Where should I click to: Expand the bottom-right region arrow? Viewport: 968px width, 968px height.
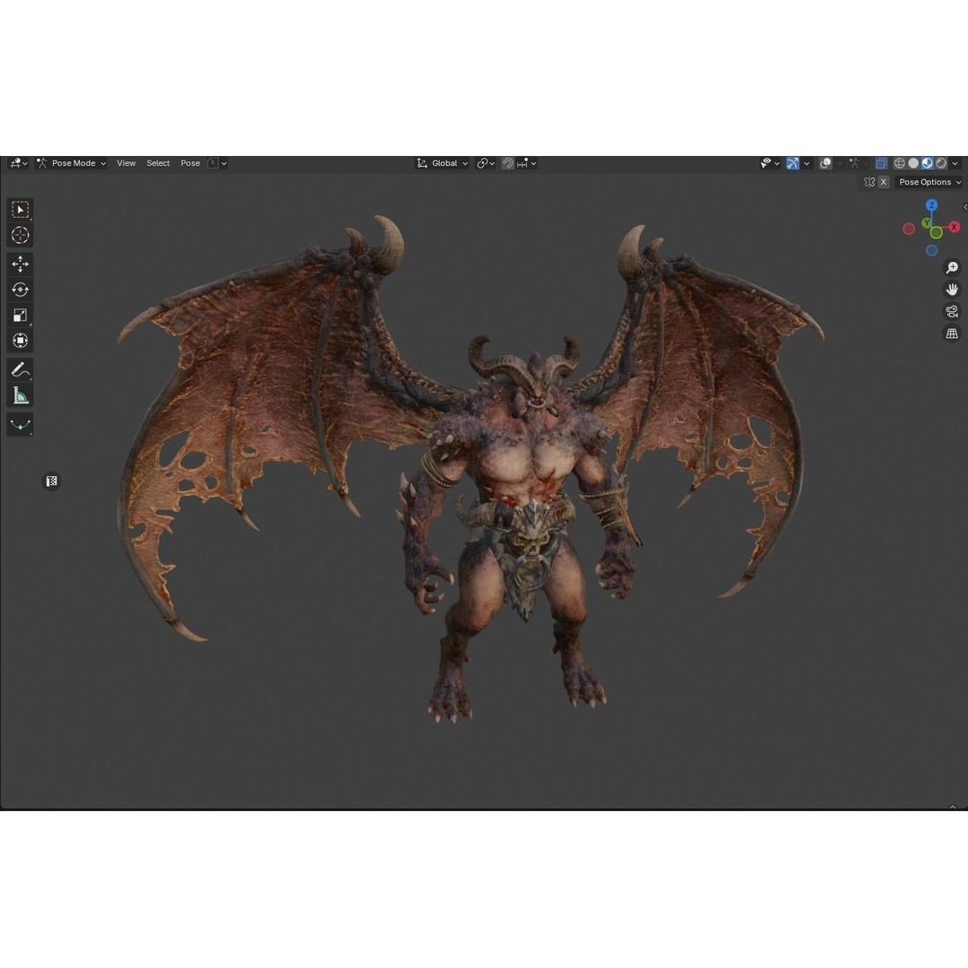pyautogui.click(x=953, y=807)
